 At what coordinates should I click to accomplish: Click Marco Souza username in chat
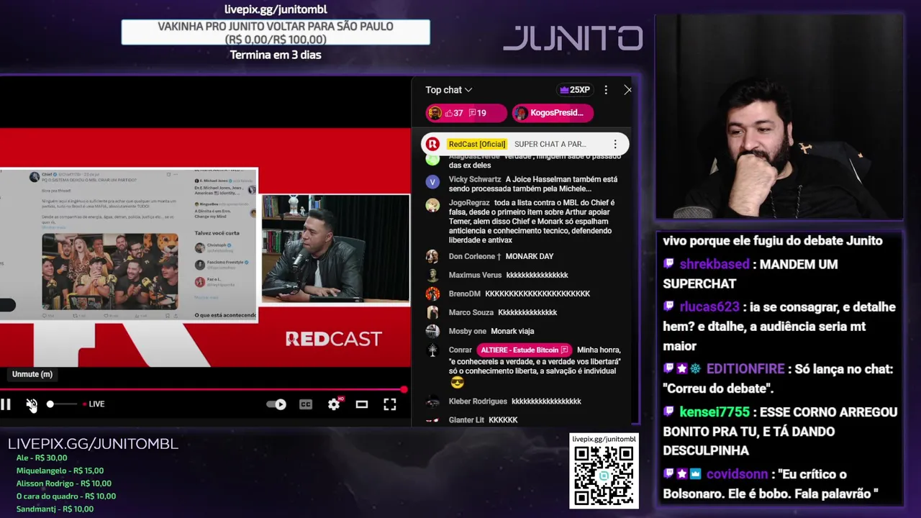click(471, 312)
